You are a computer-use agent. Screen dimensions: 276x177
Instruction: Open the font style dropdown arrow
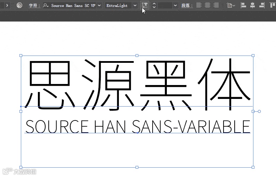(x=135, y=6)
